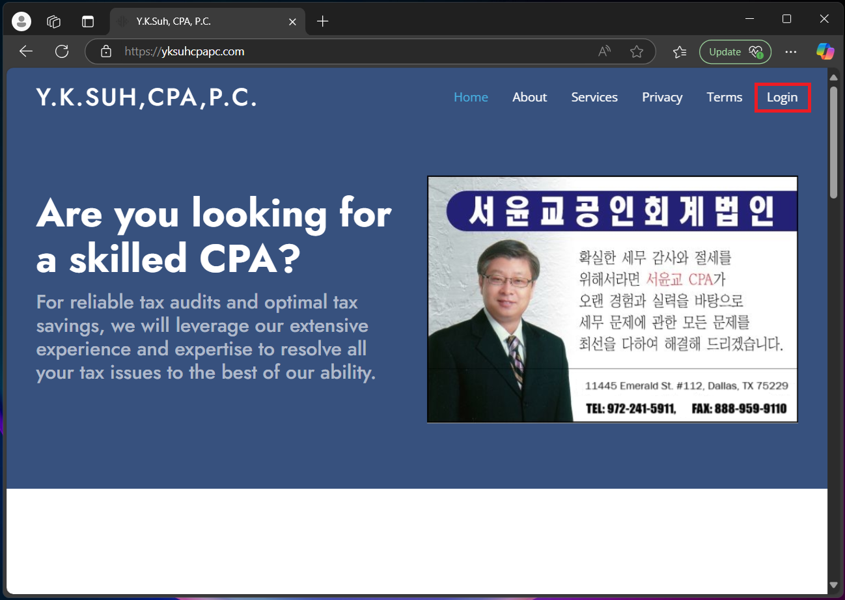This screenshot has width=845, height=600.
Task: Click the Korean CPA advertisement image
Action: pyautogui.click(x=613, y=299)
